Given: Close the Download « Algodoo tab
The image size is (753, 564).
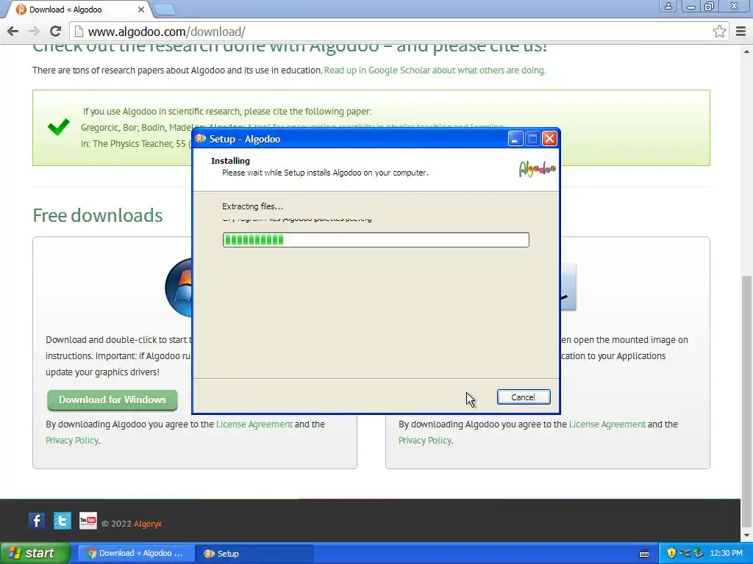Looking at the screenshot, I should click(140, 10).
